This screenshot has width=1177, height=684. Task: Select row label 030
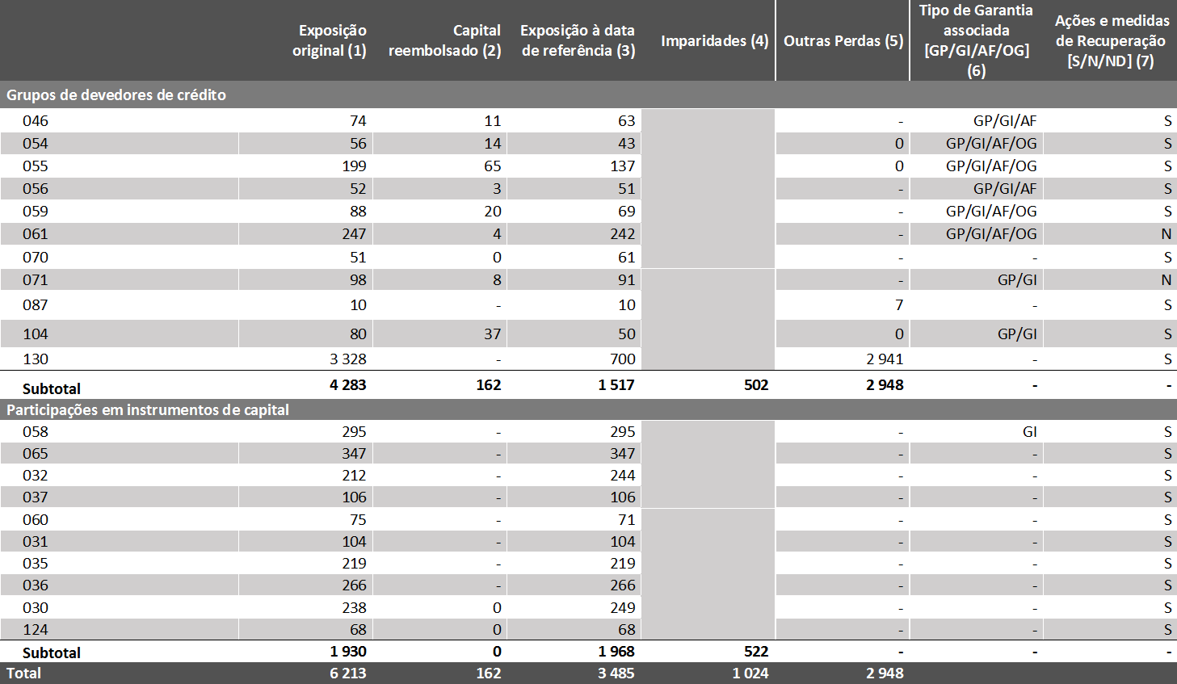(x=36, y=607)
